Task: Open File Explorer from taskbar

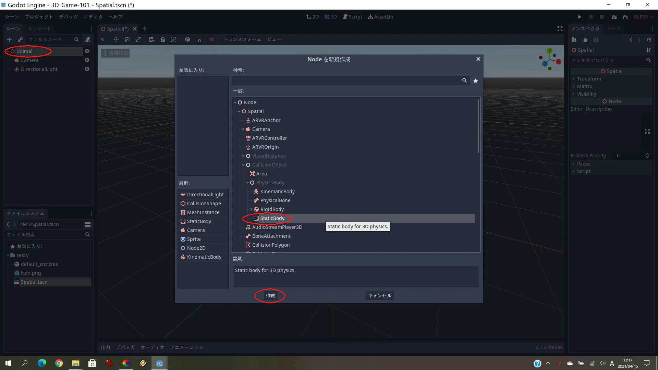Action: (x=75, y=363)
